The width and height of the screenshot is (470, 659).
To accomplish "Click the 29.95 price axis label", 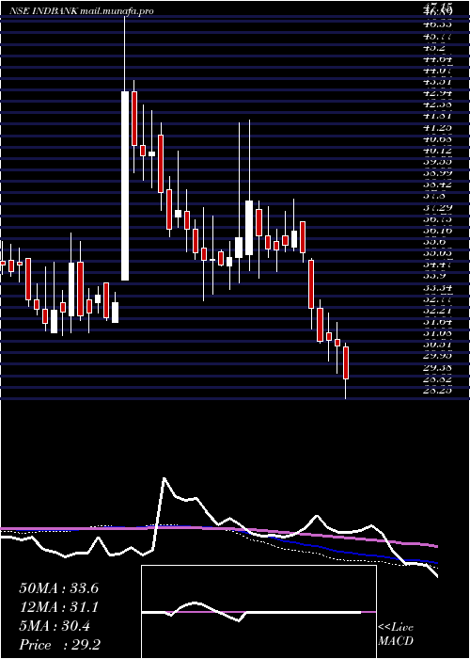I will 438,356.
